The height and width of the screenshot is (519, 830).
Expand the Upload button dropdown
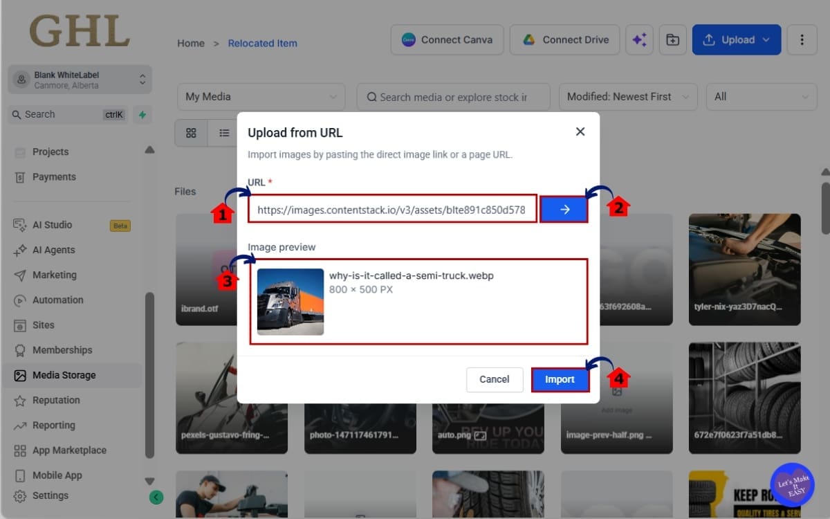pyautogui.click(x=766, y=40)
